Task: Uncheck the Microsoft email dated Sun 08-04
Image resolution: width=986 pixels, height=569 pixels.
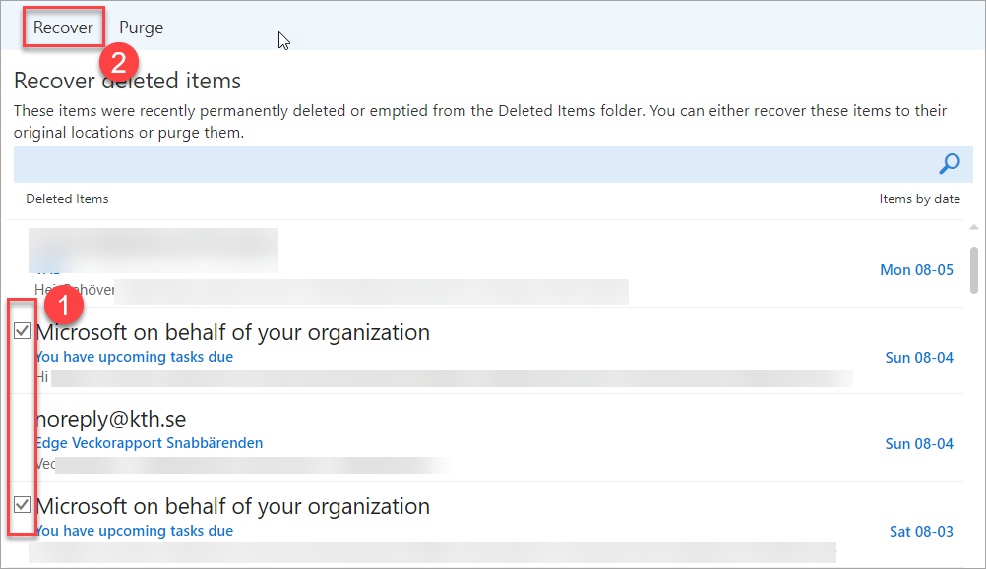Action: pyautogui.click(x=22, y=332)
